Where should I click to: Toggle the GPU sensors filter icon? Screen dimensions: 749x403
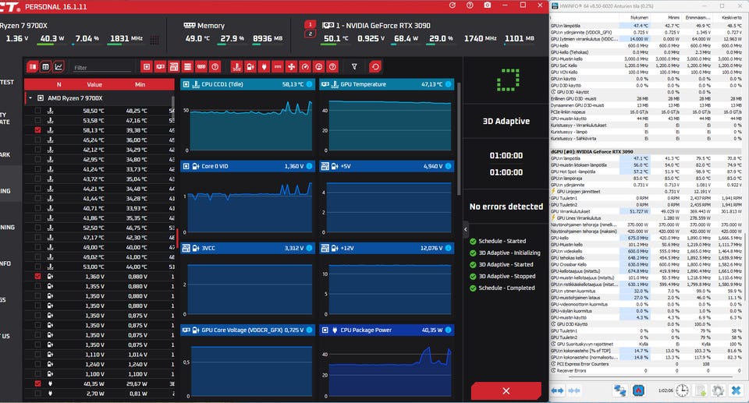(x=161, y=67)
